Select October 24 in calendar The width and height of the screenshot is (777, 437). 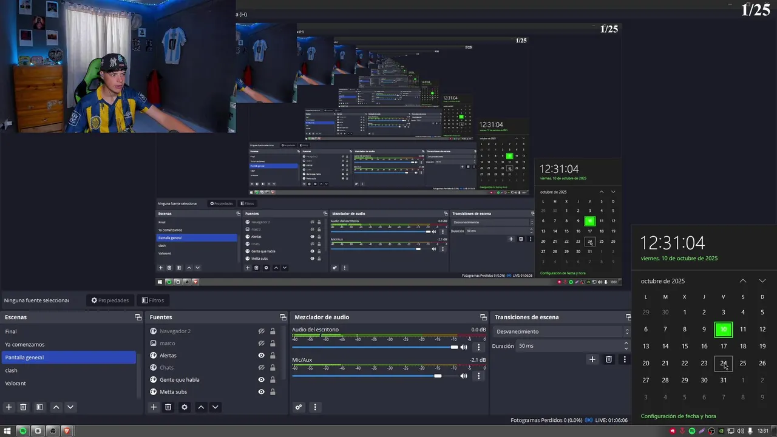pos(724,363)
